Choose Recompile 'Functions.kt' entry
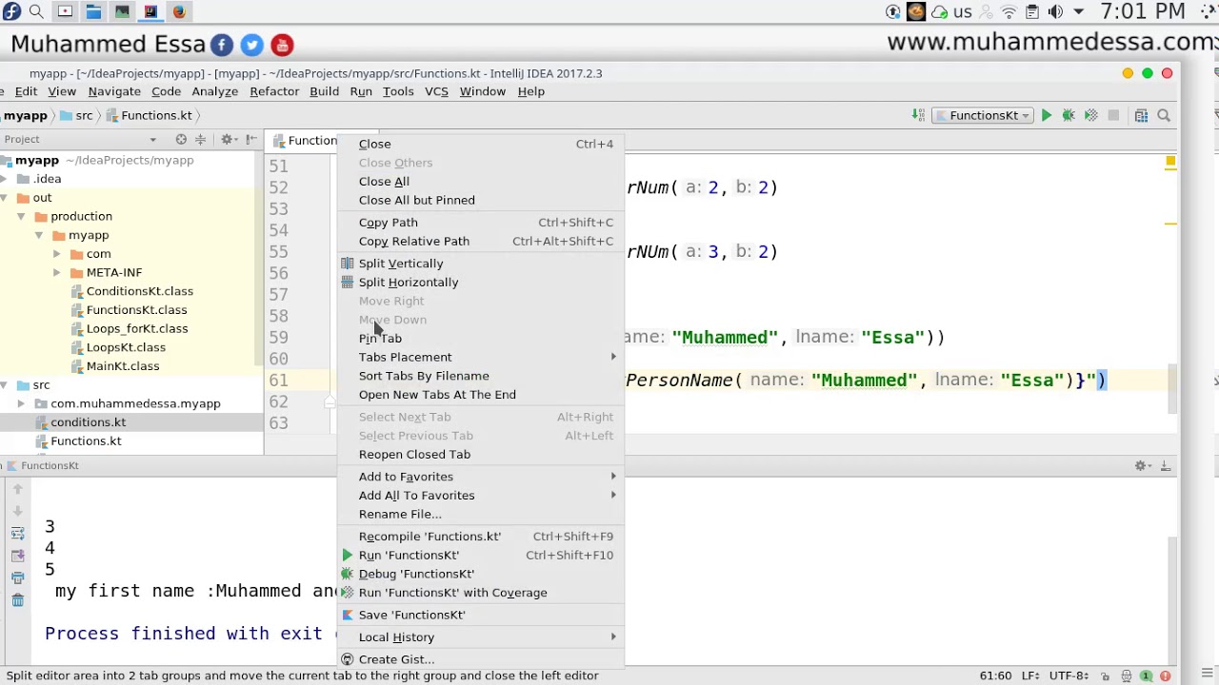The image size is (1219, 685). click(x=481, y=537)
